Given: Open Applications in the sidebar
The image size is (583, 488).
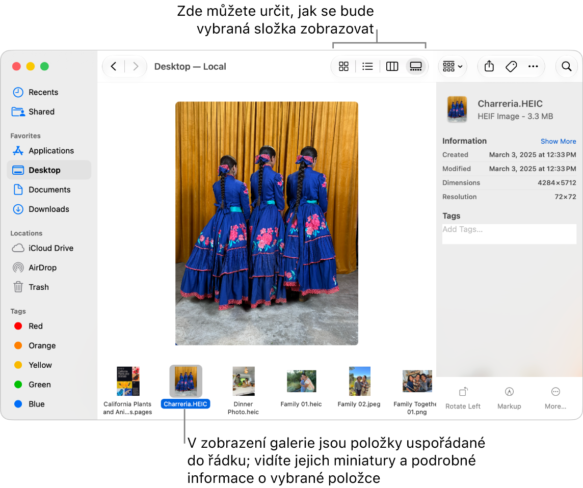Looking at the screenshot, I should (x=49, y=150).
